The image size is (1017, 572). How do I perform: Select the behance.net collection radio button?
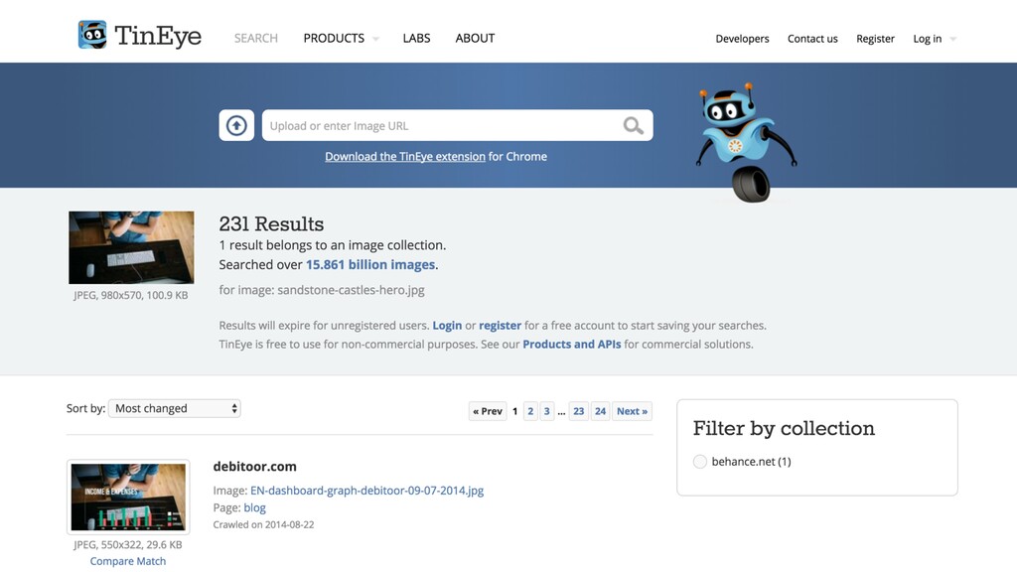(x=700, y=461)
